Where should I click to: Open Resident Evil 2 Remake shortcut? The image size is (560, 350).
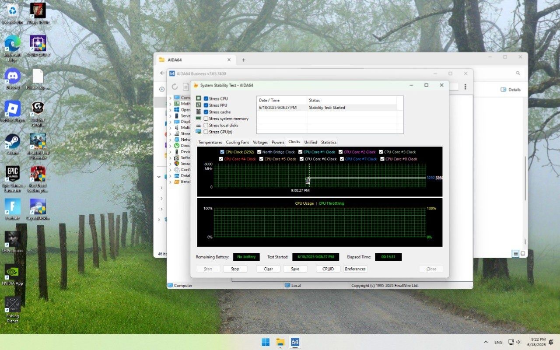point(38,146)
